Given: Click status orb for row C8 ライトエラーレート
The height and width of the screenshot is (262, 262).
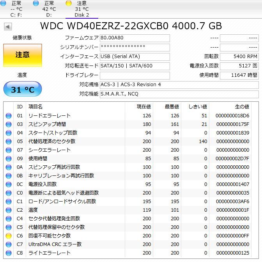Looking at the screenshot, I should pyautogui.click(x=9, y=253).
